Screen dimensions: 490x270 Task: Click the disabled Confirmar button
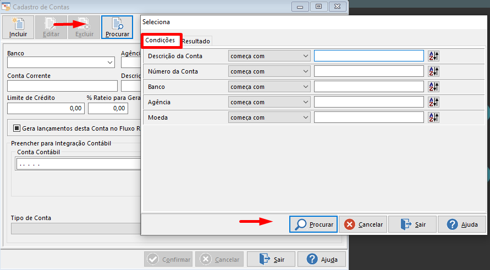click(x=168, y=260)
